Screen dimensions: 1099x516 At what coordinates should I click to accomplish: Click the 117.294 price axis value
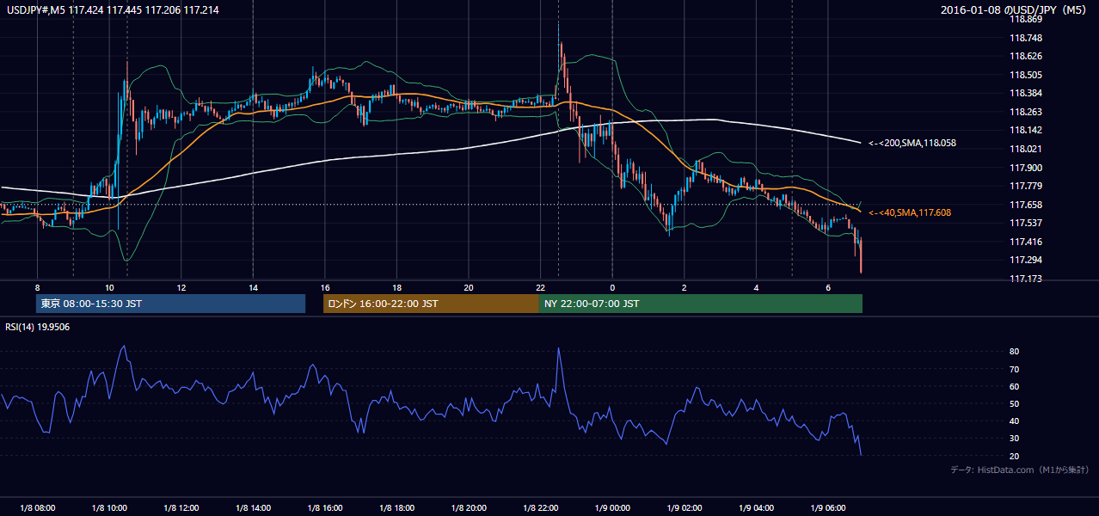point(1026,260)
